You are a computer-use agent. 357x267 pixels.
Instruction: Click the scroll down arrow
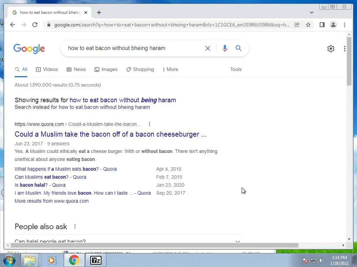coord(349,239)
